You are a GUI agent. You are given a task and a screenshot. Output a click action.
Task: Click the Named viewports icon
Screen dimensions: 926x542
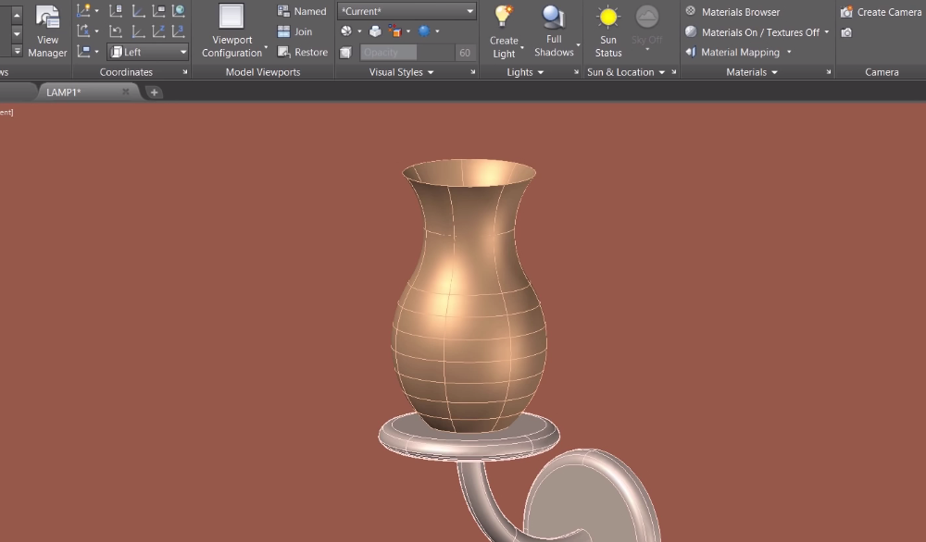pyautogui.click(x=284, y=11)
